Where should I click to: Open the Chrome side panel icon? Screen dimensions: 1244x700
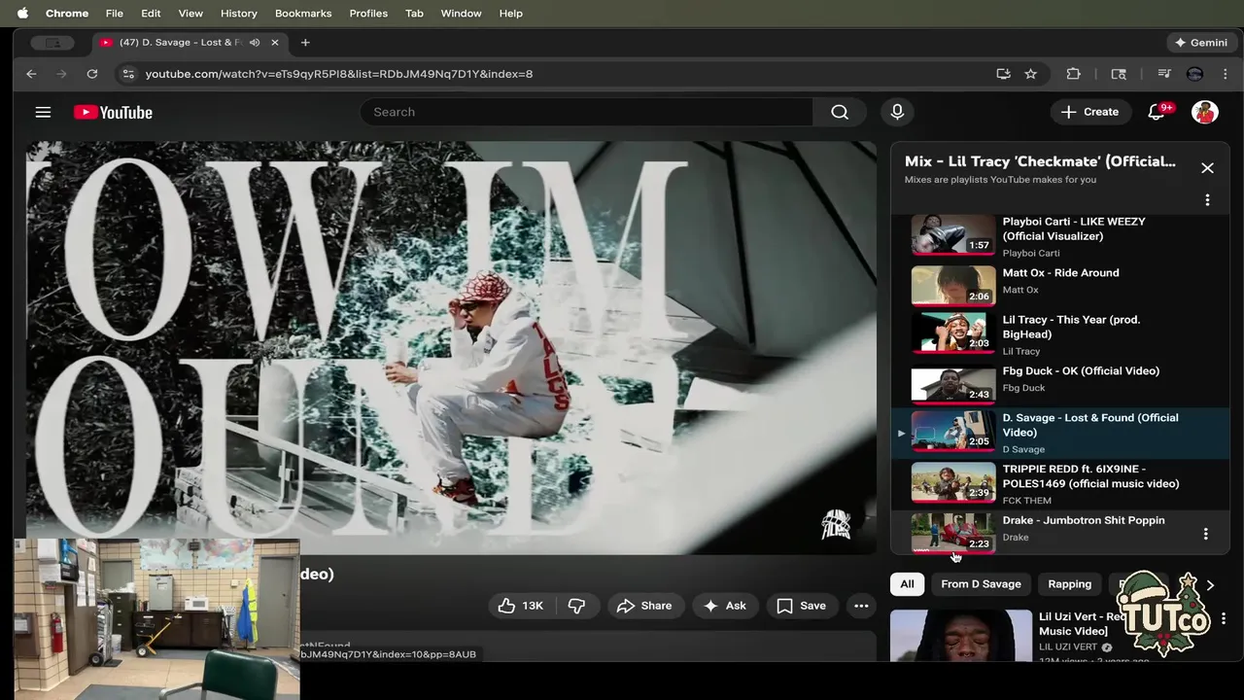[1119, 74]
